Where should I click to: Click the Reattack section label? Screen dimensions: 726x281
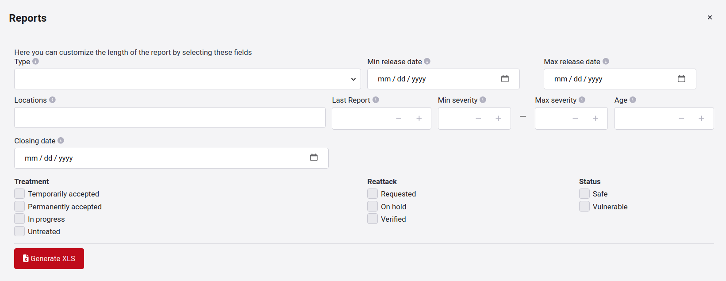pos(382,181)
